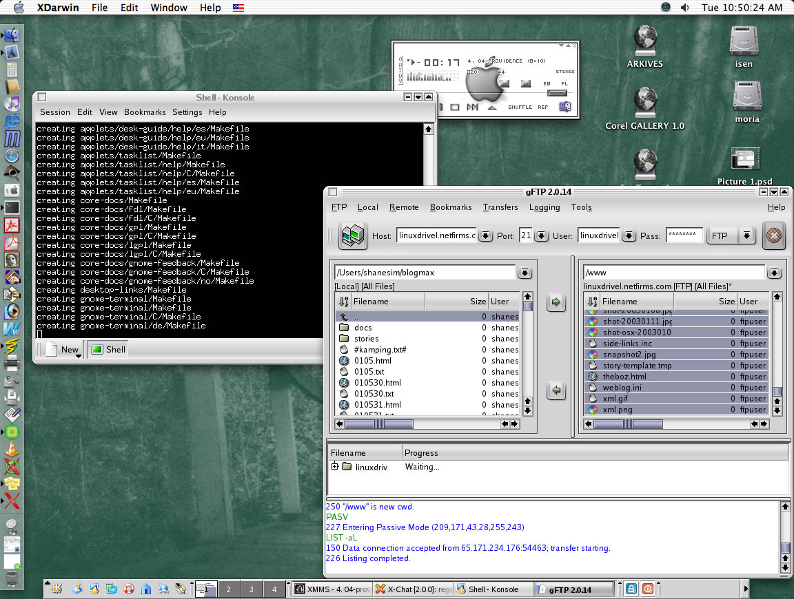Viewport: 794px width, 599px height.
Task: Switch to virtual desktop 4
Action: [274, 589]
